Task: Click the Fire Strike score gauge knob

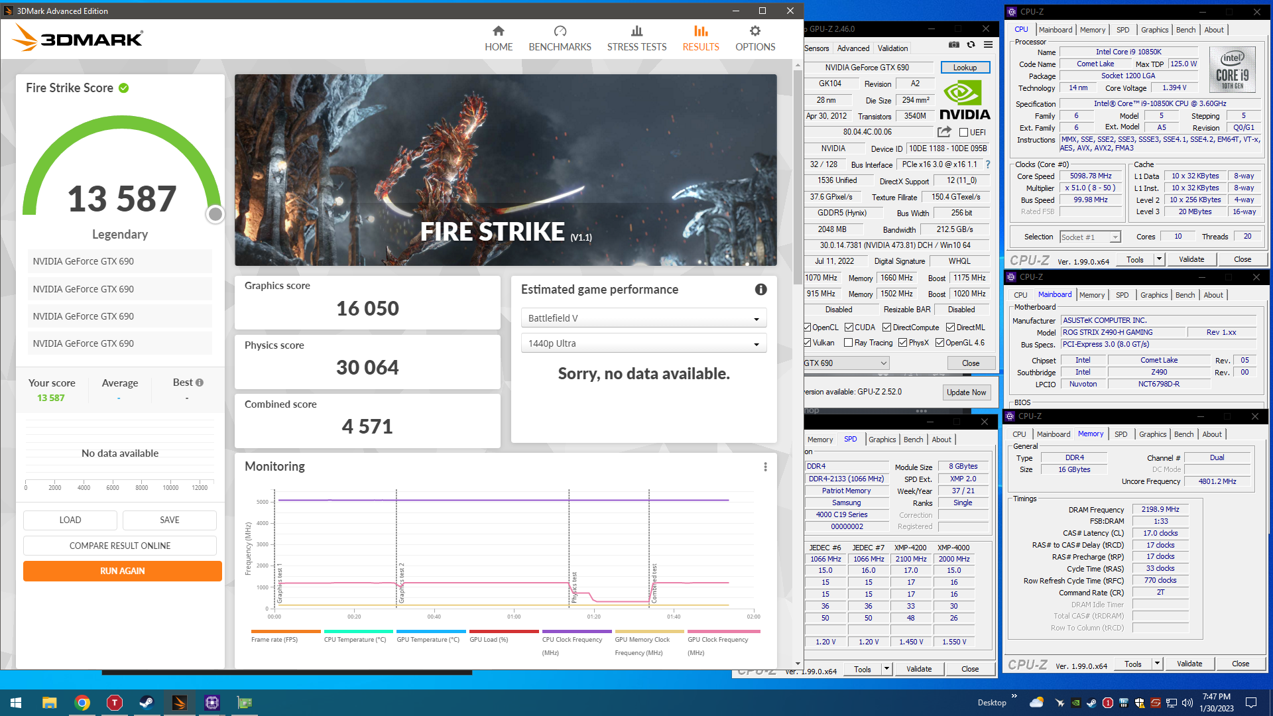Action: click(x=215, y=214)
